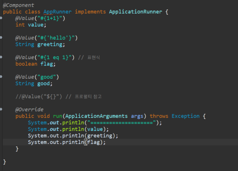Click the ApplicationArguments parameter type

96,116
